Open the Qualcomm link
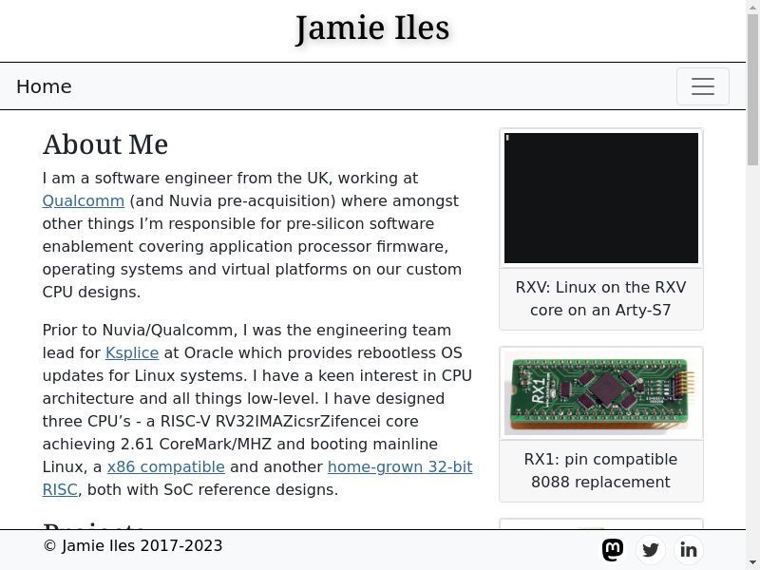The image size is (760, 570). (x=84, y=200)
